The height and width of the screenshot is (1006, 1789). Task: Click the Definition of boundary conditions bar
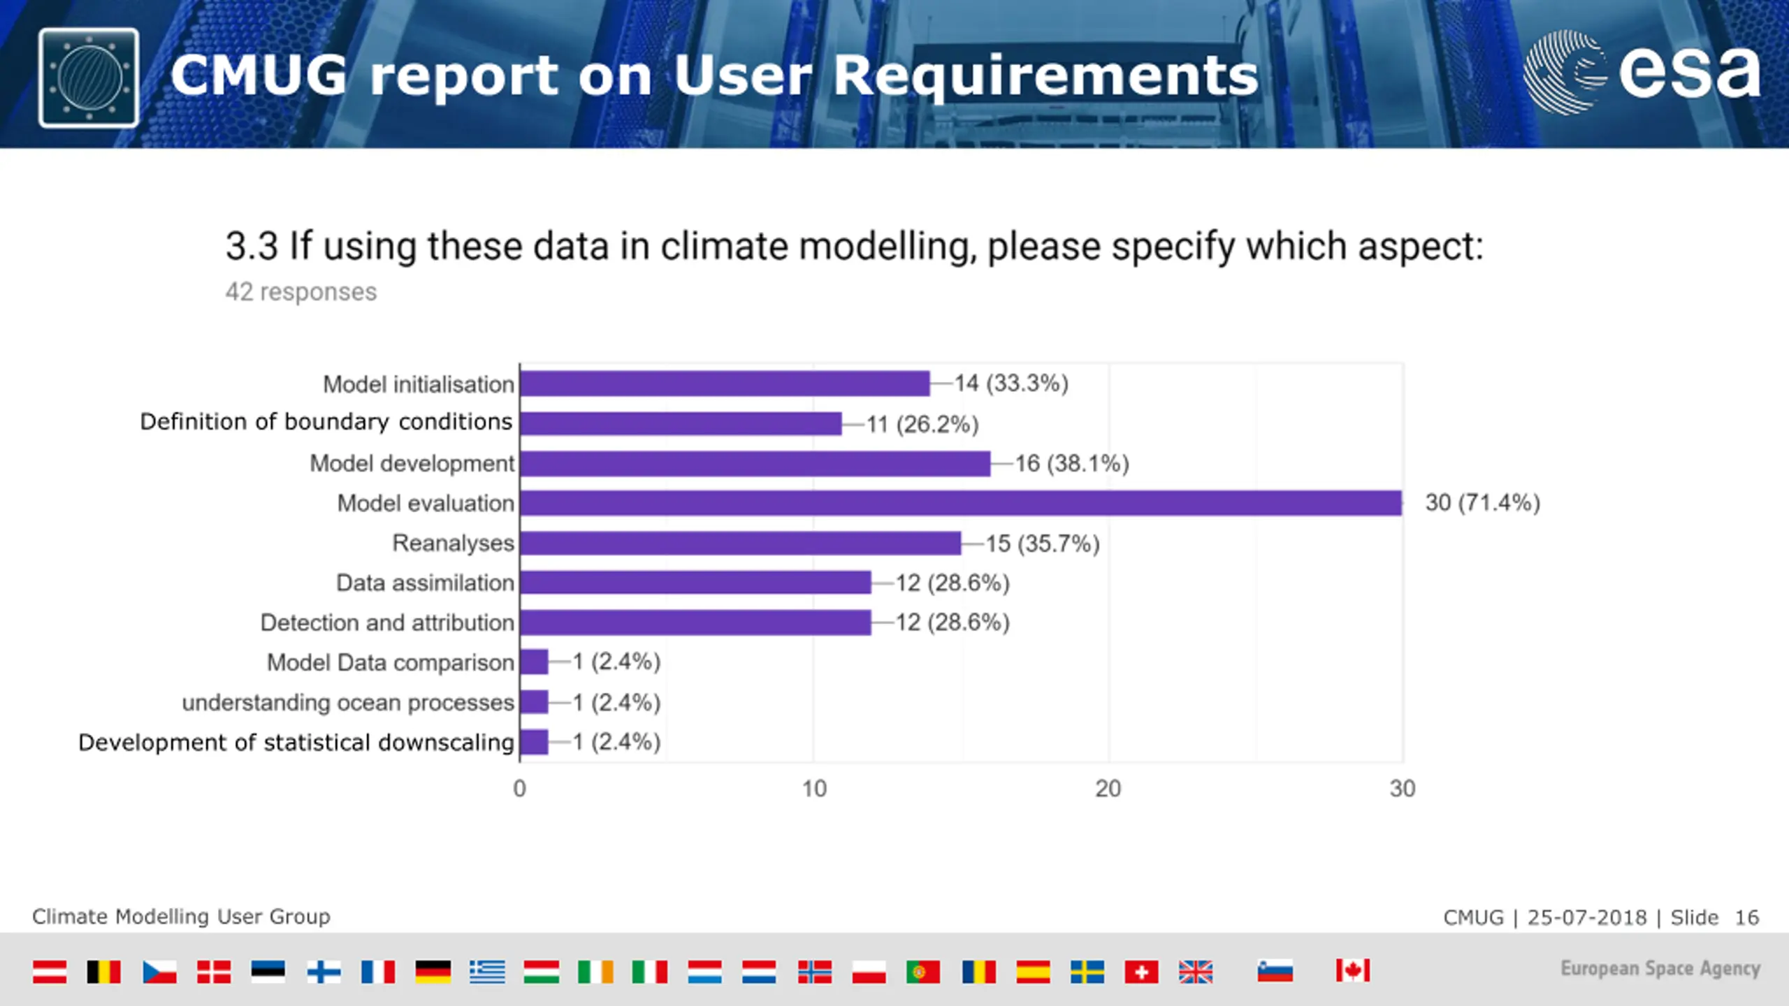coord(681,423)
